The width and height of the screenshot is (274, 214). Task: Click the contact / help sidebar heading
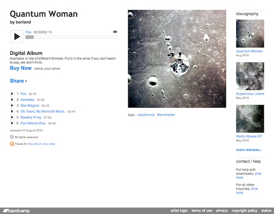tap(248, 161)
